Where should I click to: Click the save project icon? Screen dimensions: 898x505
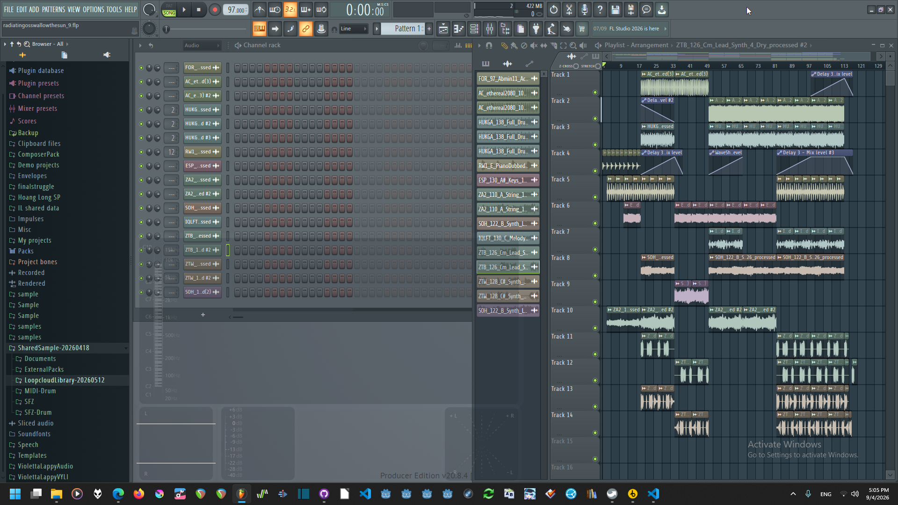[x=616, y=10]
